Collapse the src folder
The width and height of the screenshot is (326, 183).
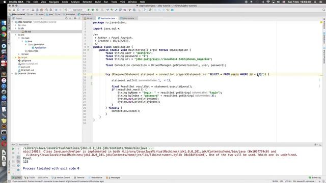(x=16, y=35)
